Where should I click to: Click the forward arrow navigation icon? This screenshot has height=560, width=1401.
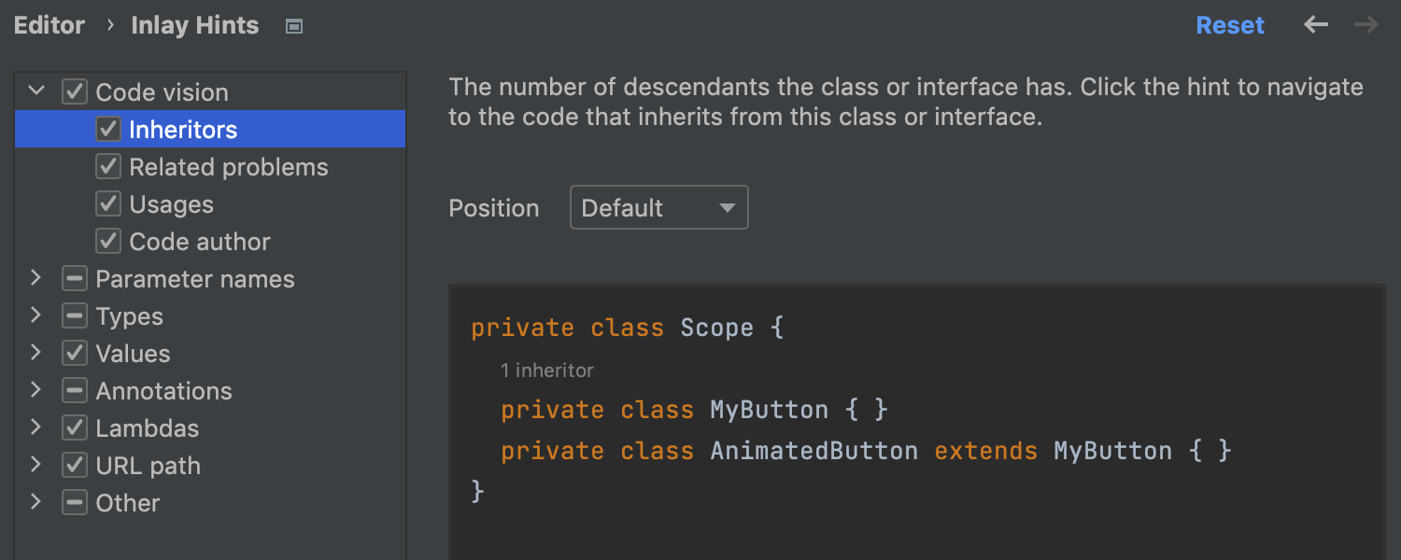1366,25
